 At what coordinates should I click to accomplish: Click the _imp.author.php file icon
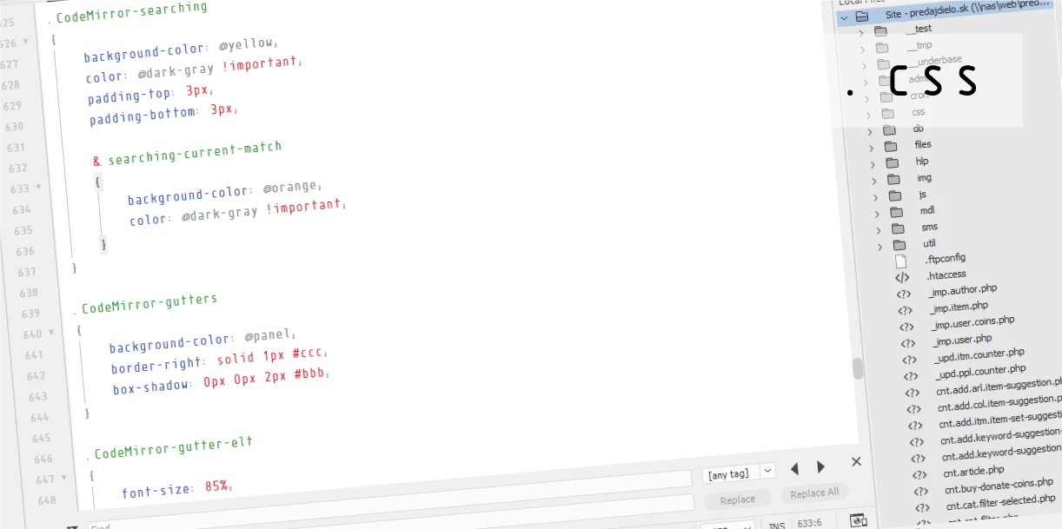click(x=904, y=294)
